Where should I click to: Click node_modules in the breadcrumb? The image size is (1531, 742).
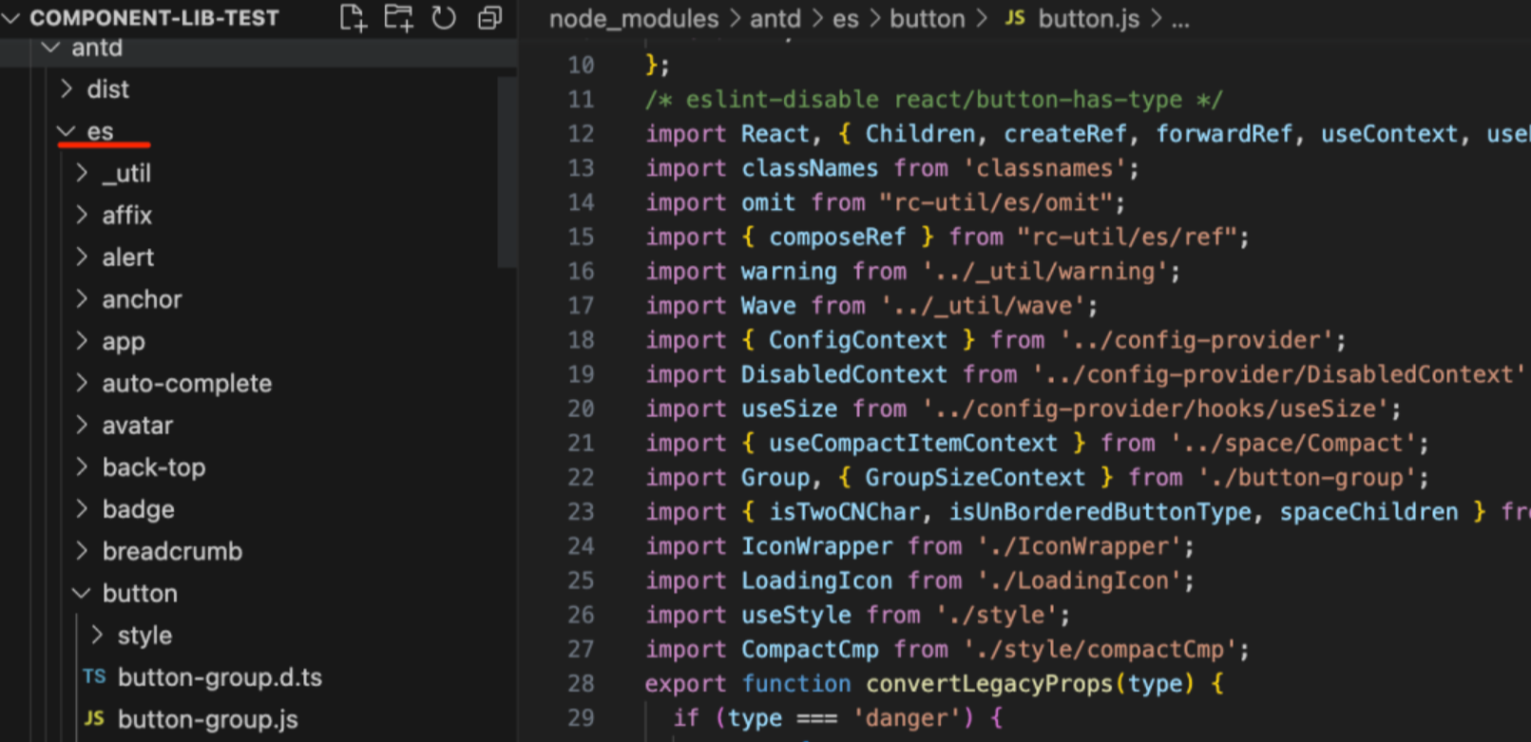click(x=634, y=19)
